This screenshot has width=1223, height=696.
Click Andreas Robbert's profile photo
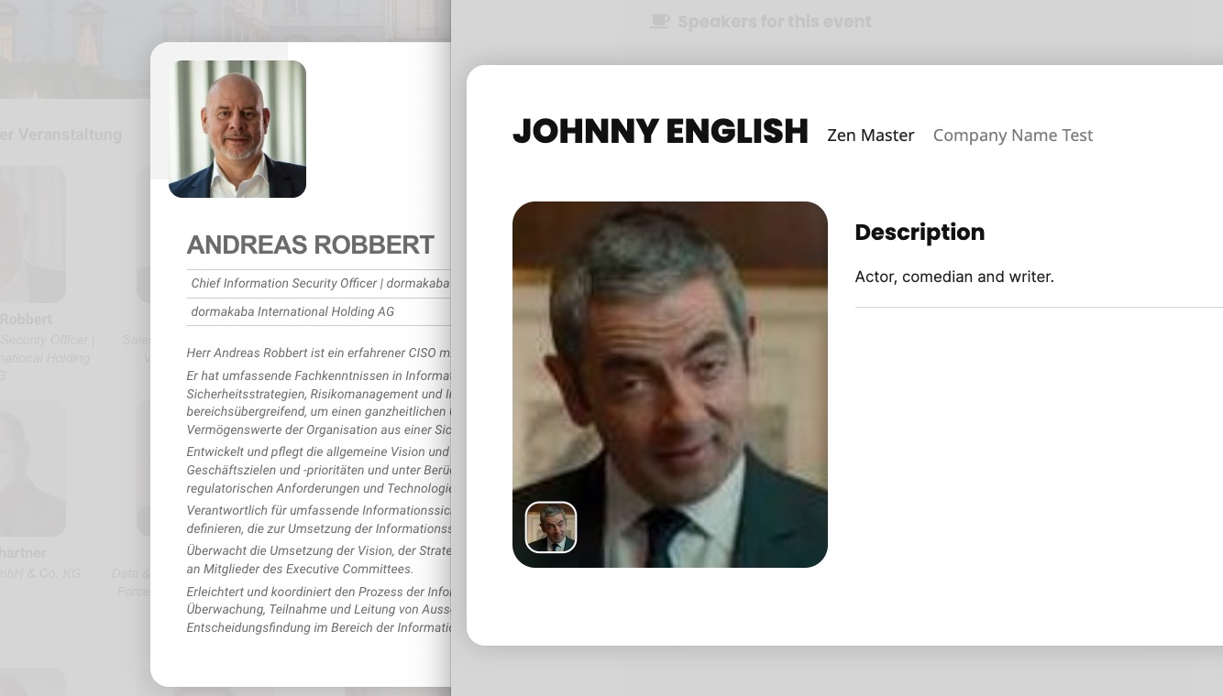point(237,129)
